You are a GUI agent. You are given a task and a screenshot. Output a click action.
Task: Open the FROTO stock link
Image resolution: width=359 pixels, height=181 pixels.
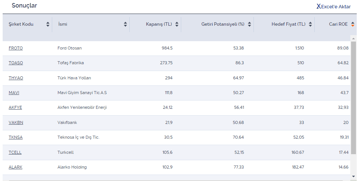[x=16, y=48]
